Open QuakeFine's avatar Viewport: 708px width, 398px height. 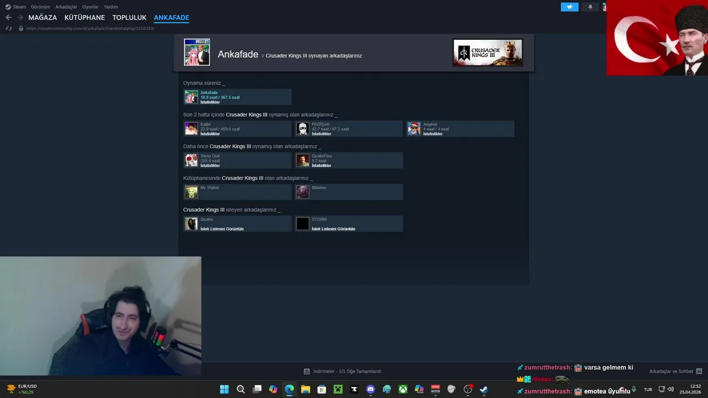click(303, 160)
